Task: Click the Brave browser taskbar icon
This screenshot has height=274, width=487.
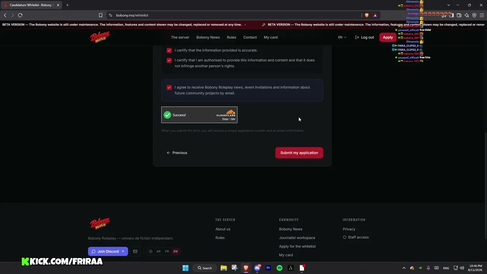Action: [246, 268]
